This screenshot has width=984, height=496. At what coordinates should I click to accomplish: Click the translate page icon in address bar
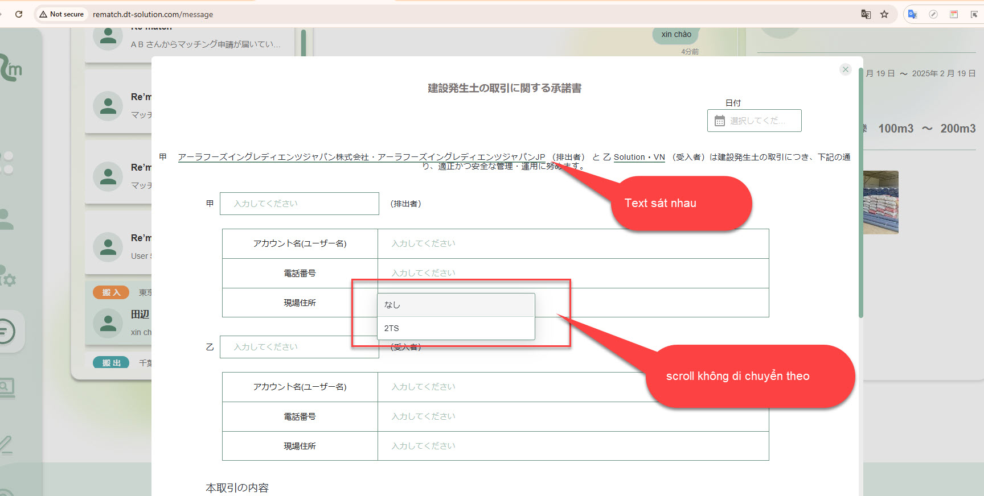point(866,14)
